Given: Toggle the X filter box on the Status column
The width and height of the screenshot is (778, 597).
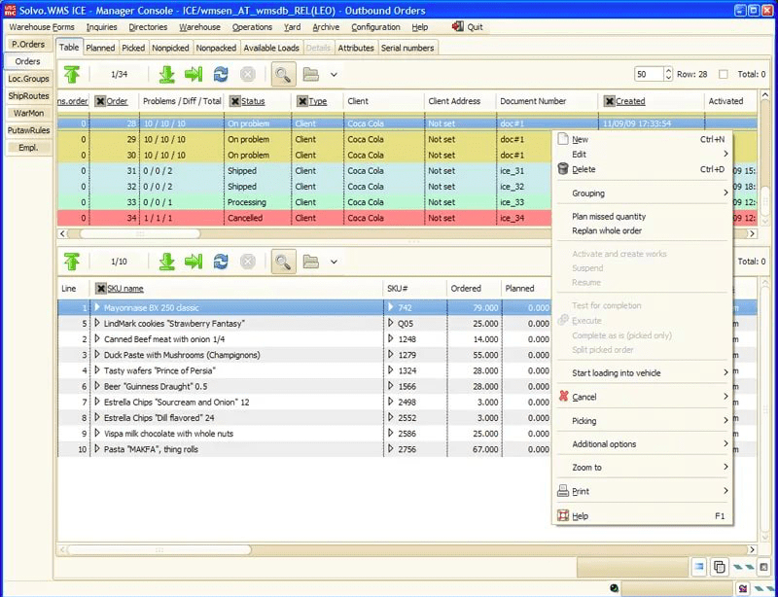Looking at the screenshot, I should (234, 101).
